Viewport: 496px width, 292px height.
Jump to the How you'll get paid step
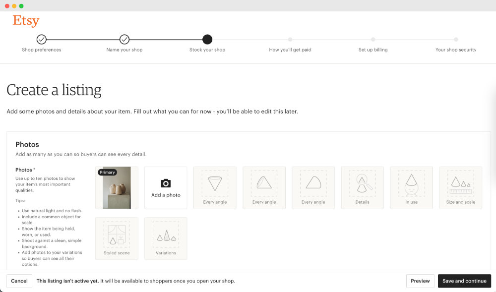tap(290, 40)
